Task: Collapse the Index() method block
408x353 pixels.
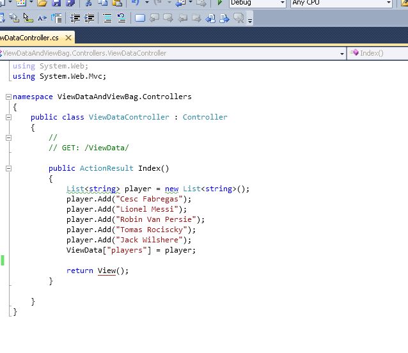Action: 8,169
